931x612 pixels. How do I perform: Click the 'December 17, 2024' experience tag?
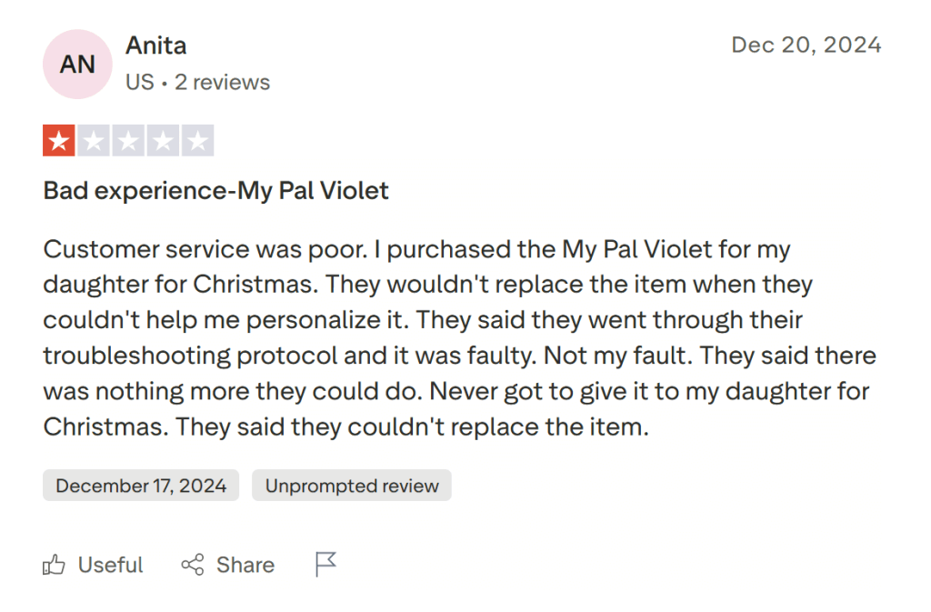coord(141,486)
